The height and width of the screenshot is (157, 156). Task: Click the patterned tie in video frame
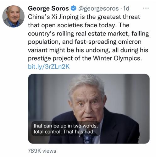click(x=88, y=139)
